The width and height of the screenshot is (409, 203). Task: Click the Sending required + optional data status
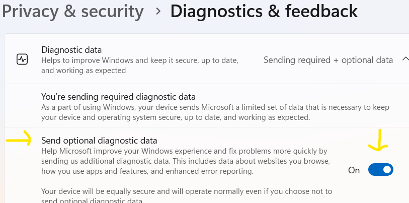pos(328,60)
